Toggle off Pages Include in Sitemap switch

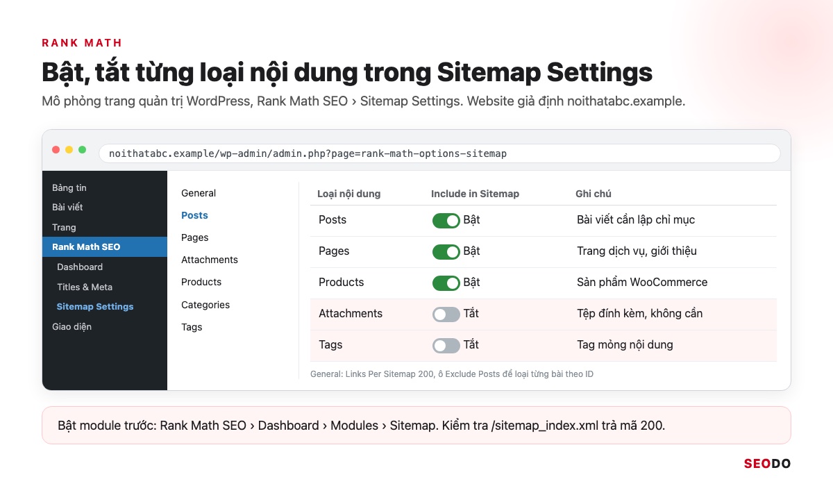[446, 251]
